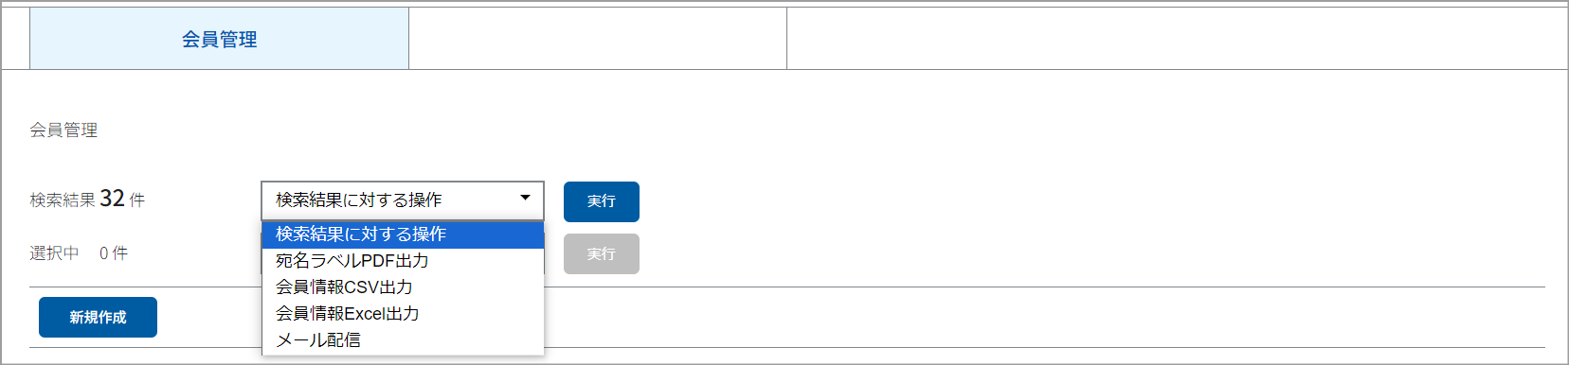Image resolution: width=1569 pixels, height=365 pixels.
Task: Click the 0 件 selected count
Action: pos(114,253)
